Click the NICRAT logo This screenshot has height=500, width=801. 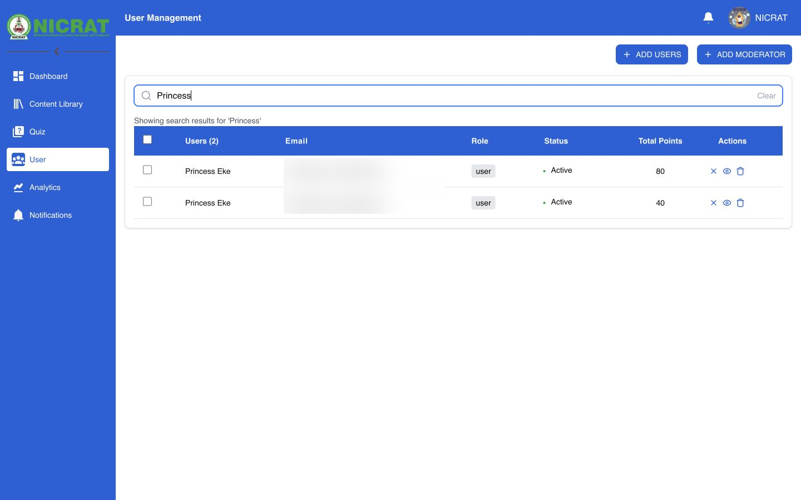[58, 26]
